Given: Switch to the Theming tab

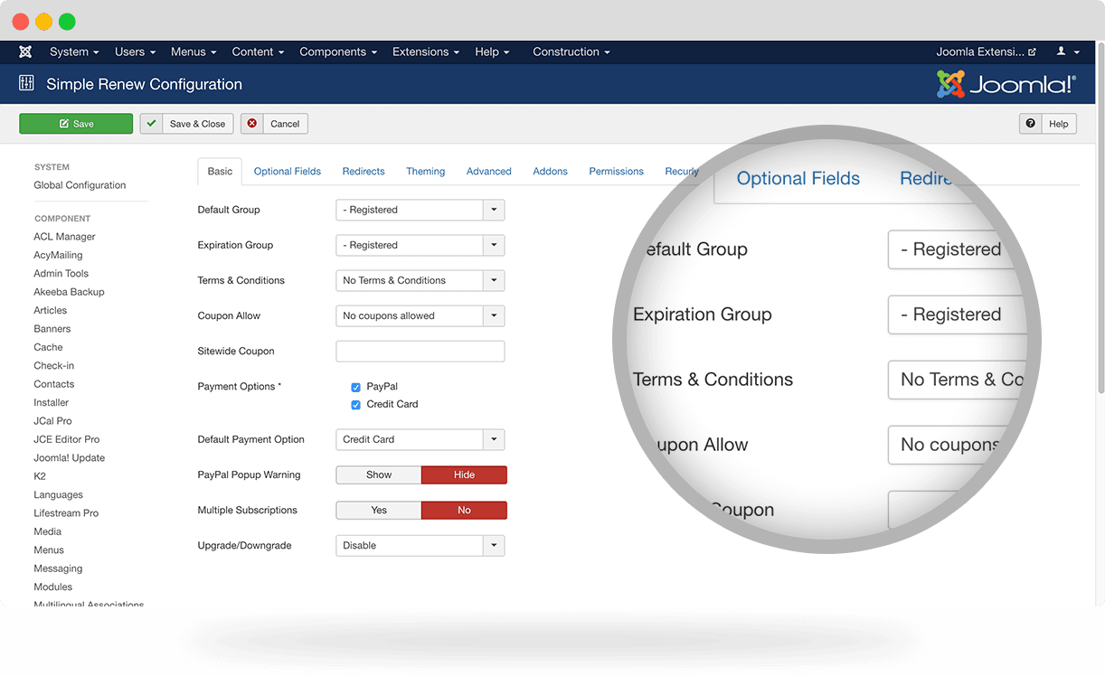Looking at the screenshot, I should coord(425,172).
